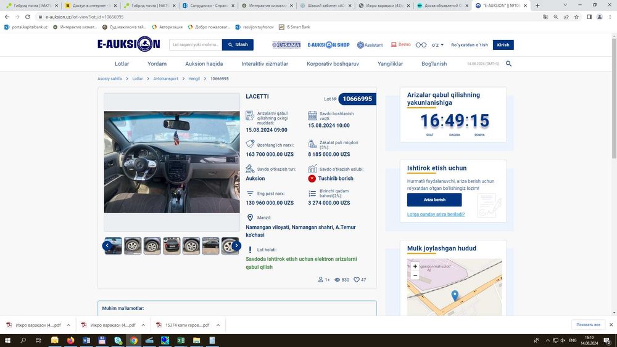Open the Lotlar menu

click(x=122, y=63)
